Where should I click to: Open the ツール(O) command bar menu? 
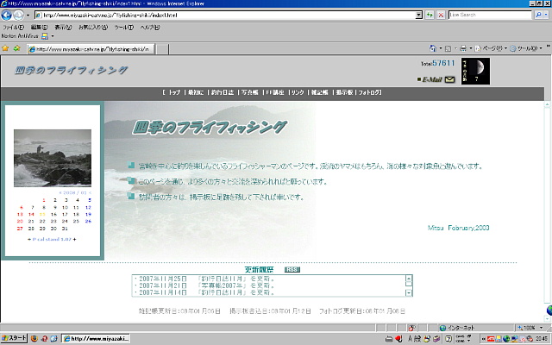click(x=526, y=48)
